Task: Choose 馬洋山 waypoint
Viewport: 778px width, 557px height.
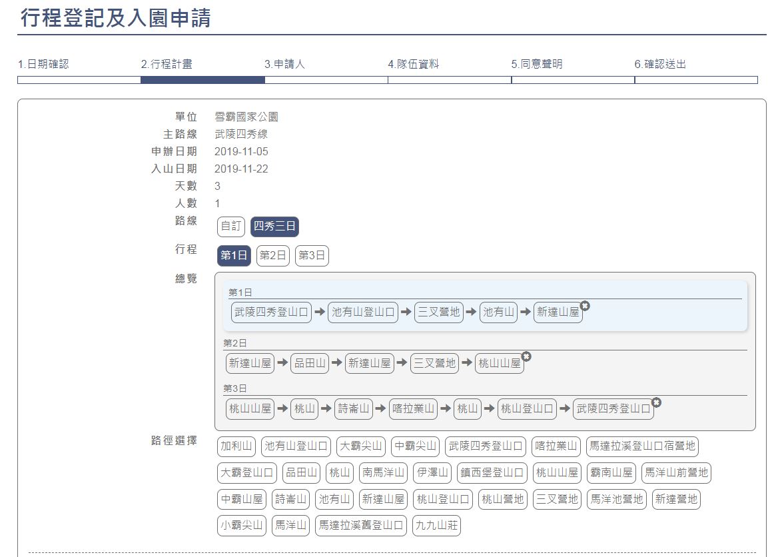Action: coord(291,526)
